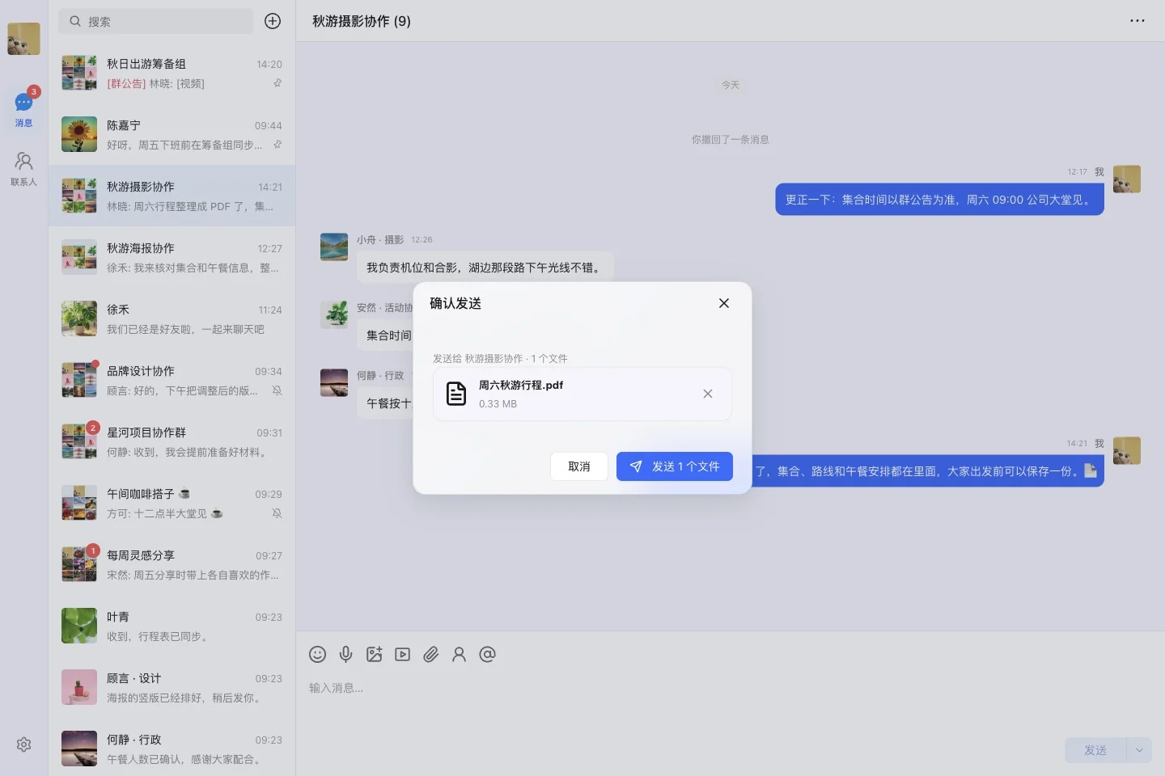
Task: Open the Contacts section
Action: tap(23, 170)
